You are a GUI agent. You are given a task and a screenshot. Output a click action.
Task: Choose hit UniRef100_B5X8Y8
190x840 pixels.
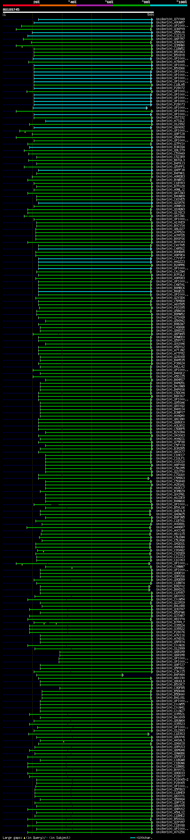click(x=170, y=55)
